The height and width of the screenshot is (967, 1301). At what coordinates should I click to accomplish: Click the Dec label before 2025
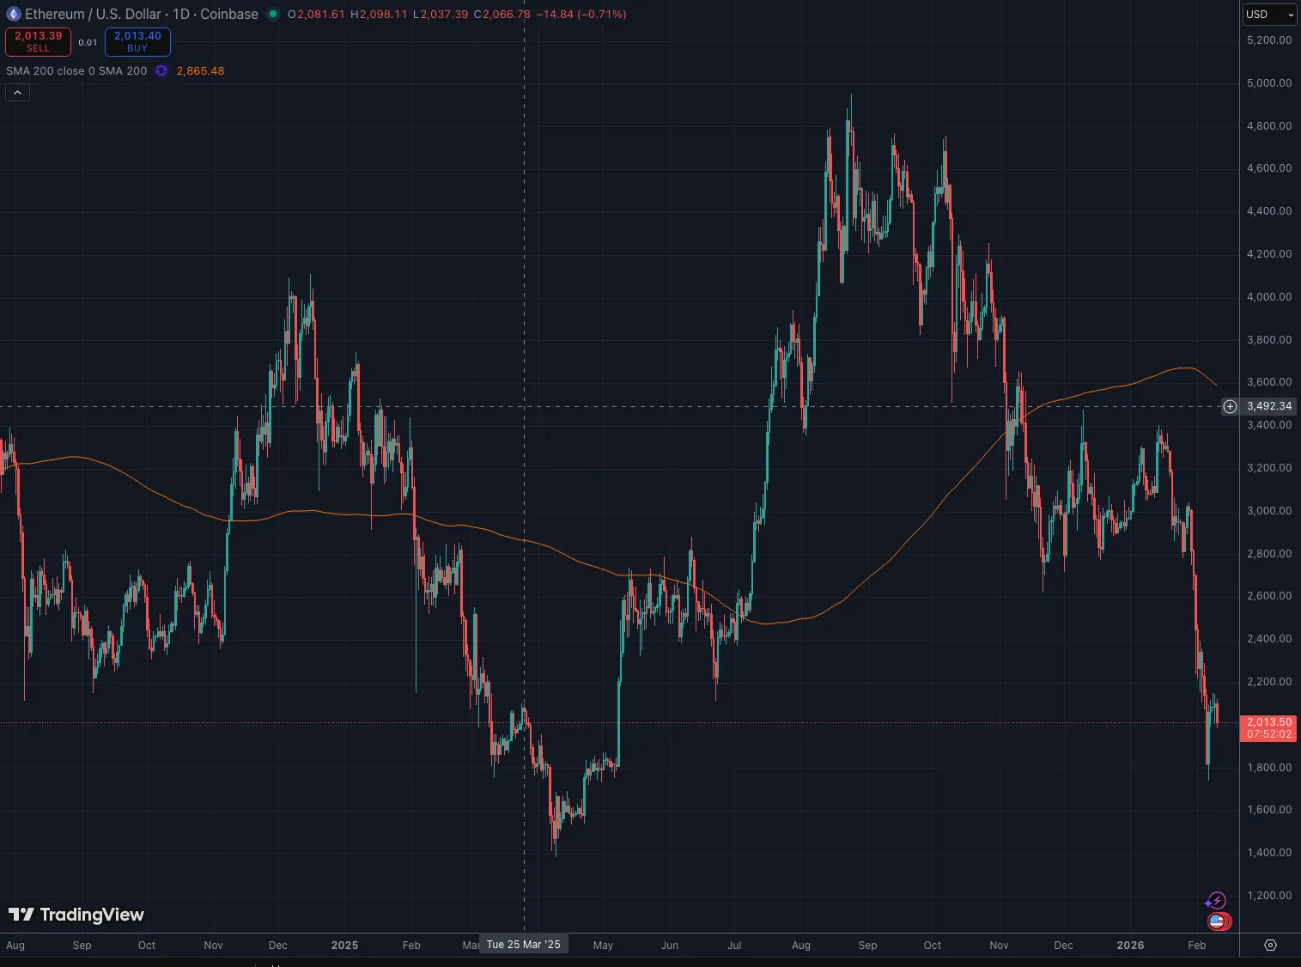(x=277, y=945)
